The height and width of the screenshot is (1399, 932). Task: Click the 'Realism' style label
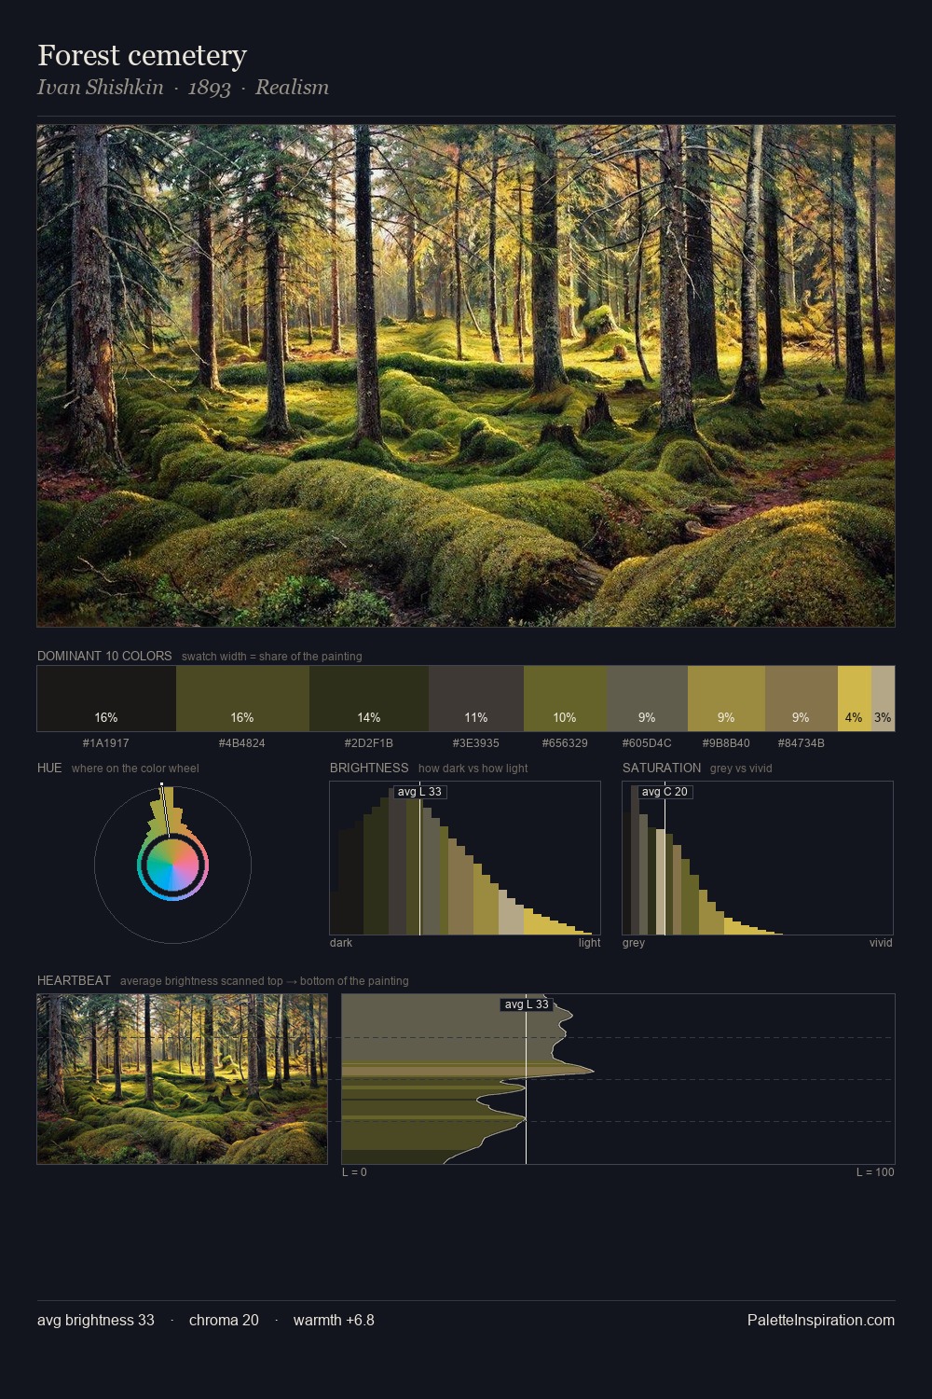(292, 87)
